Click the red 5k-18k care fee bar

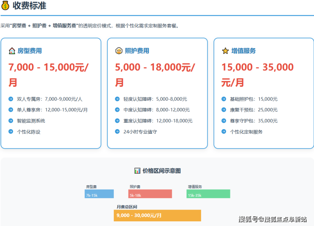coord(150,194)
